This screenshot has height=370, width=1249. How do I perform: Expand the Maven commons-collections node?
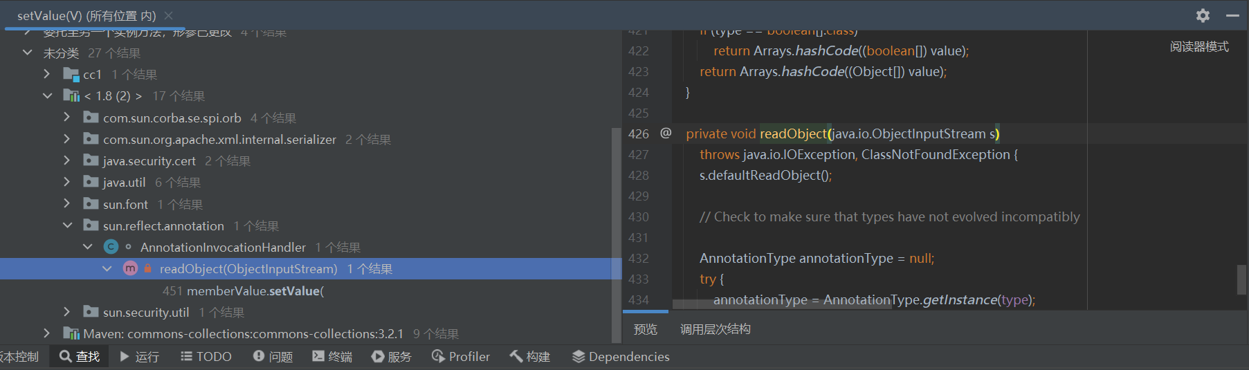point(47,333)
